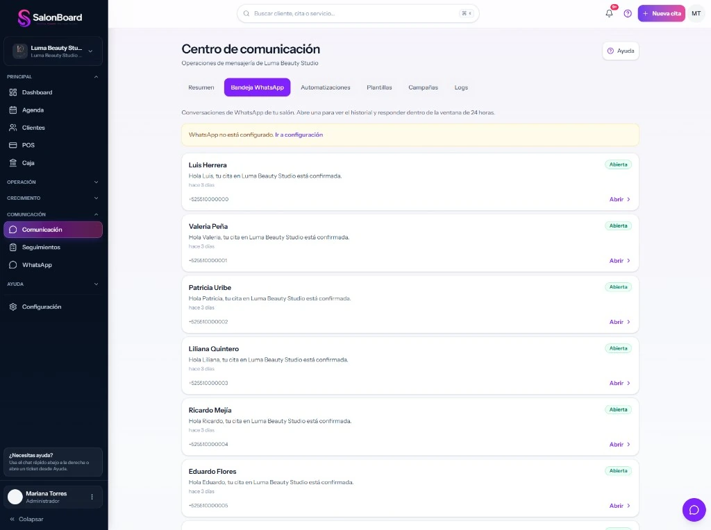Open the notifications bell
Viewport: 711px width, 530px height.
609,14
